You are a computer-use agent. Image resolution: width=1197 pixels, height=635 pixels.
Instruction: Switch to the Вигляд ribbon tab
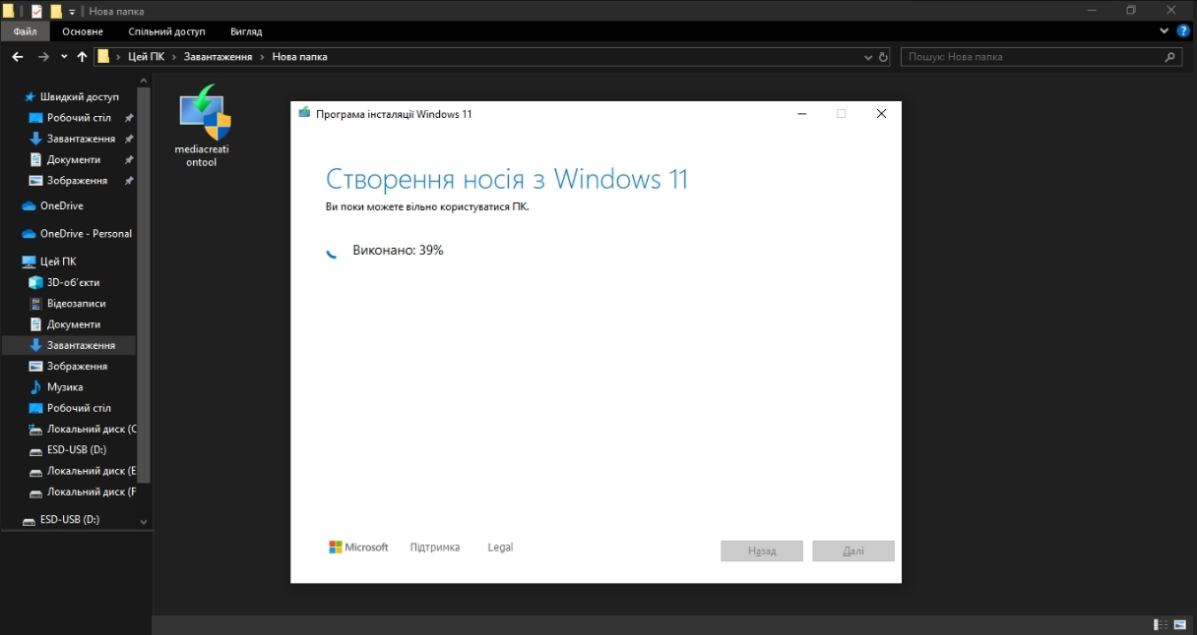[x=246, y=31]
